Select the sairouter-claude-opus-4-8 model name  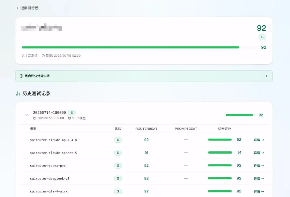point(53,140)
